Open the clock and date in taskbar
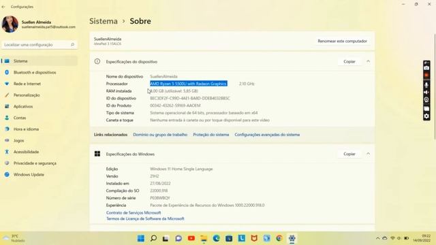Screen dimensions: 436x245 (422, 238)
